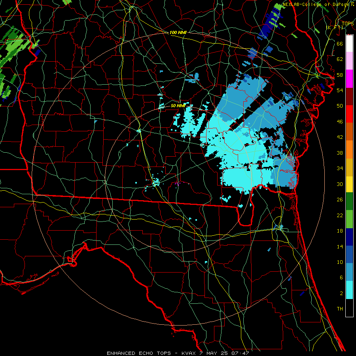Click the legend value '30'
356x356 pixels.
(x=340, y=184)
